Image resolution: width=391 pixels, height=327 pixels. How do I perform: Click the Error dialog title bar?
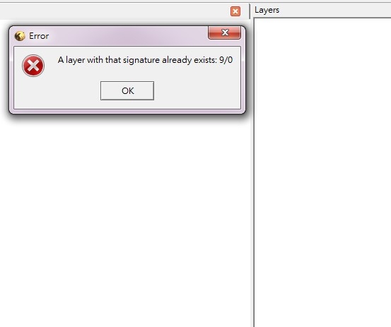124,36
